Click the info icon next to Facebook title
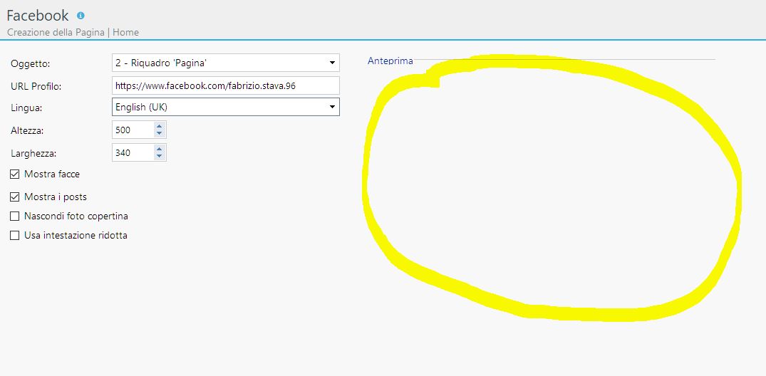766x376 pixels. click(x=81, y=16)
